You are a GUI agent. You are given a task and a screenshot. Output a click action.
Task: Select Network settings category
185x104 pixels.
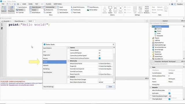pyautogui.click(x=55, y=66)
